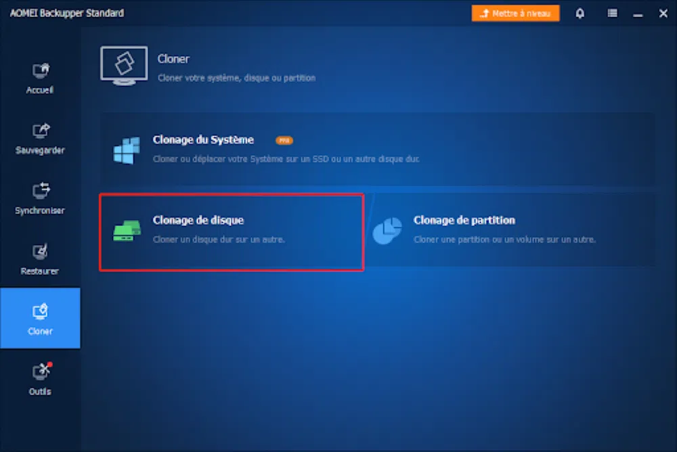
Task: Open the Synchroniser sync section
Action: point(40,199)
